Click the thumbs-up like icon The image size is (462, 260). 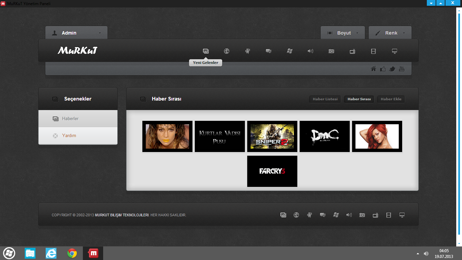[383, 69]
